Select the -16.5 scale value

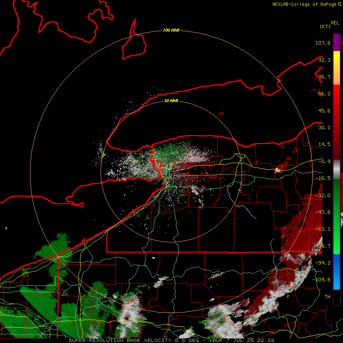pyautogui.click(x=323, y=178)
